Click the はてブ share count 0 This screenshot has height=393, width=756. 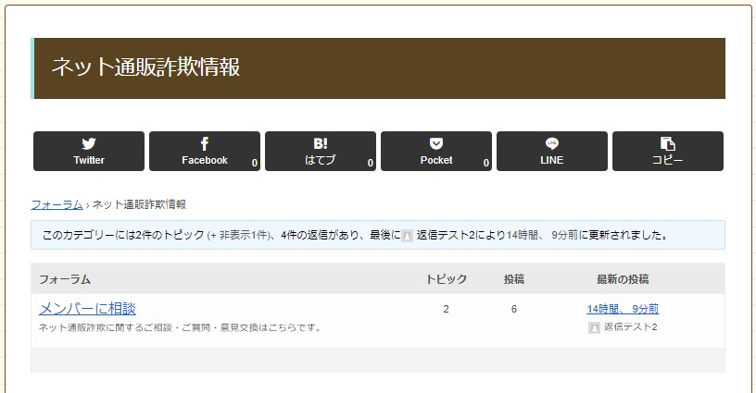click(x=371, y=163)
